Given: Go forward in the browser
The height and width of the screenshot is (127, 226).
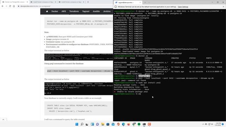Looking at the screenshot, I should point(6,6).
